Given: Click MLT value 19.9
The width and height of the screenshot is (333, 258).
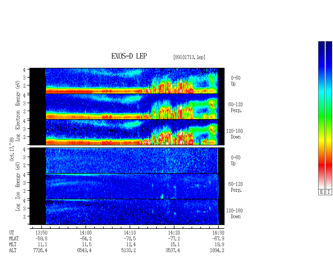Looking at the screenshot, I should [x=219, y=245].
